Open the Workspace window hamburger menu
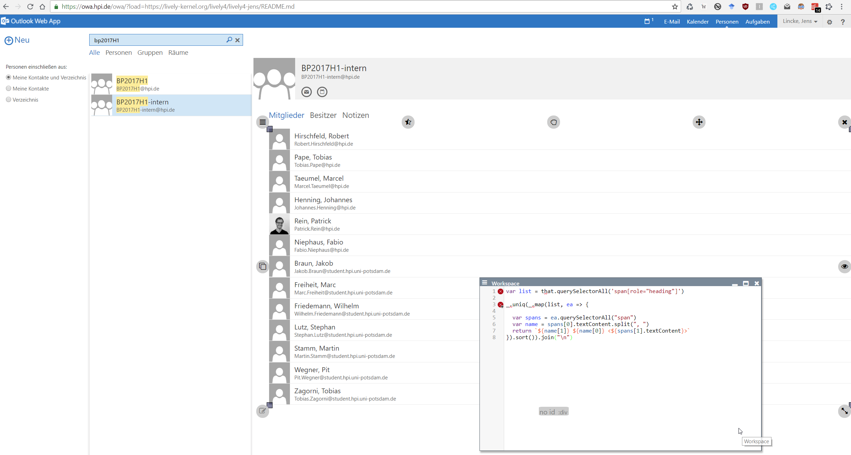 [485, 283]
